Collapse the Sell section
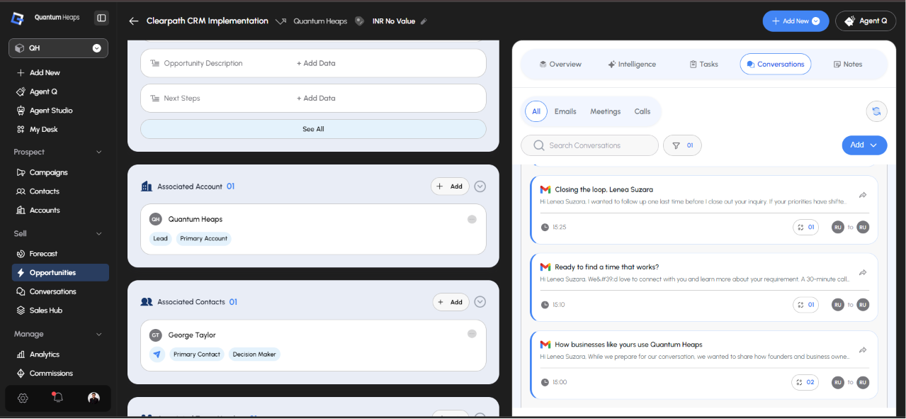 click(98, 234)
